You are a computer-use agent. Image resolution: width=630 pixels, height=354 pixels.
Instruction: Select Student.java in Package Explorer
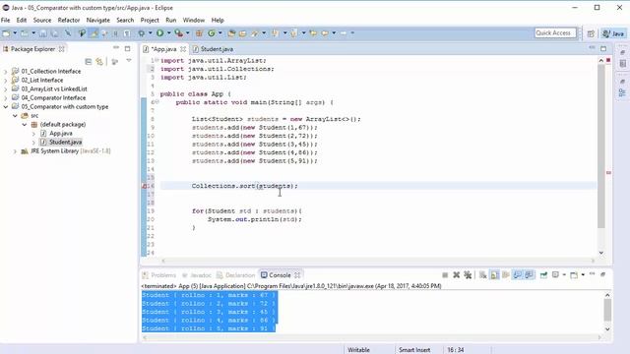pos(66,142)
